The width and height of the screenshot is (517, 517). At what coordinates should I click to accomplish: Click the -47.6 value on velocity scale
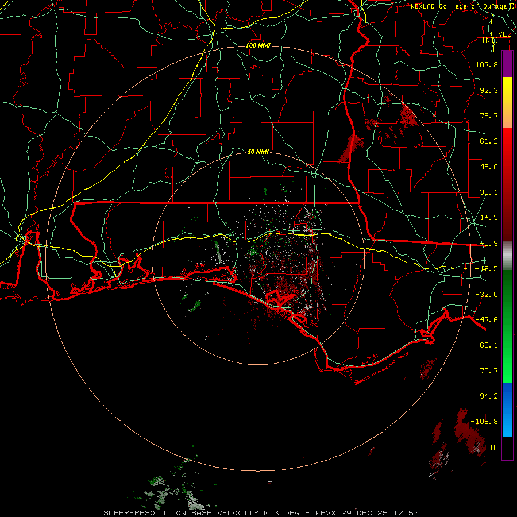click(x=487, y=320)
